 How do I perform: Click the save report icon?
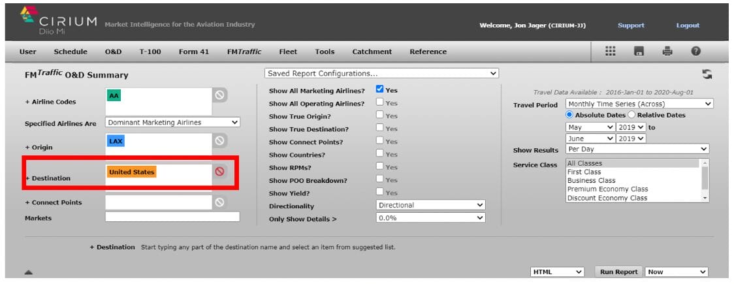(639, 52)
